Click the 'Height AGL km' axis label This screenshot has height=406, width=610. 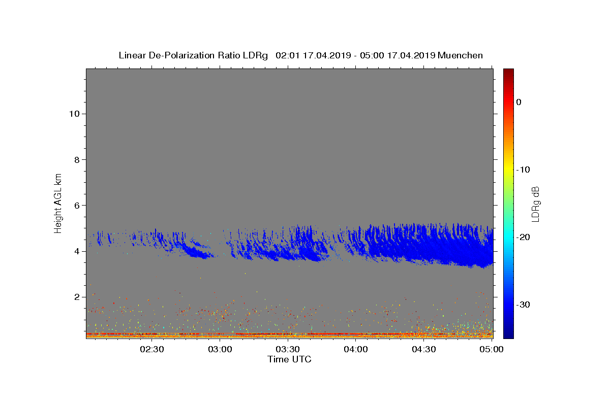point(58,202)
